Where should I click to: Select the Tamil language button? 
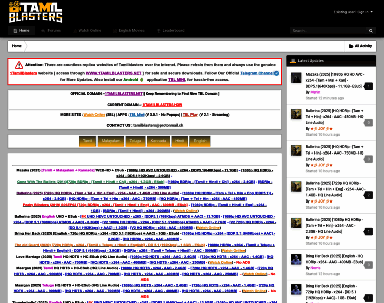[87, 141]
